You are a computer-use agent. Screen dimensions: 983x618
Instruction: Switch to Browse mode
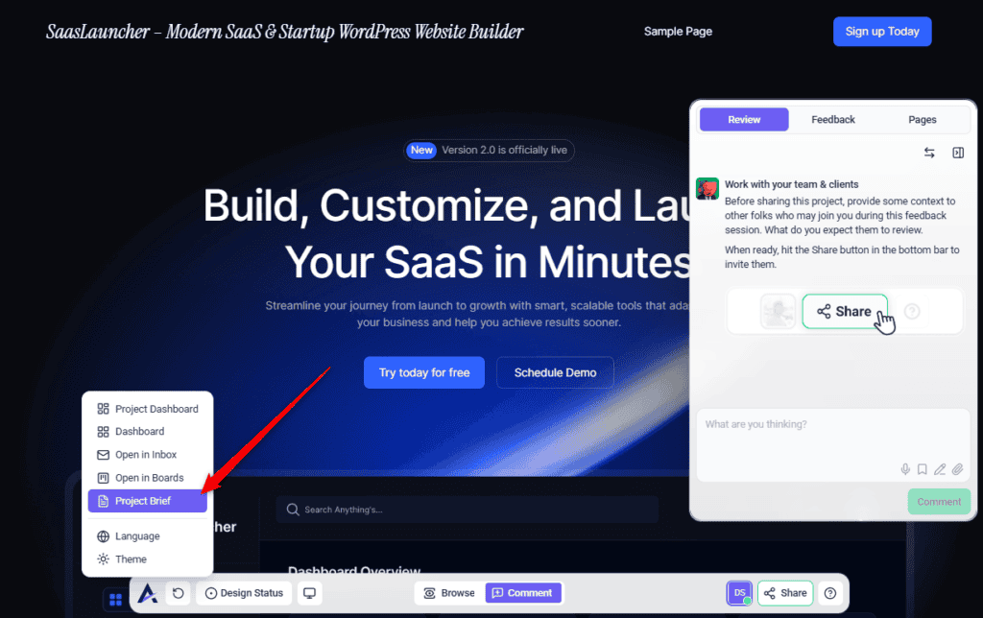(449, 593)
